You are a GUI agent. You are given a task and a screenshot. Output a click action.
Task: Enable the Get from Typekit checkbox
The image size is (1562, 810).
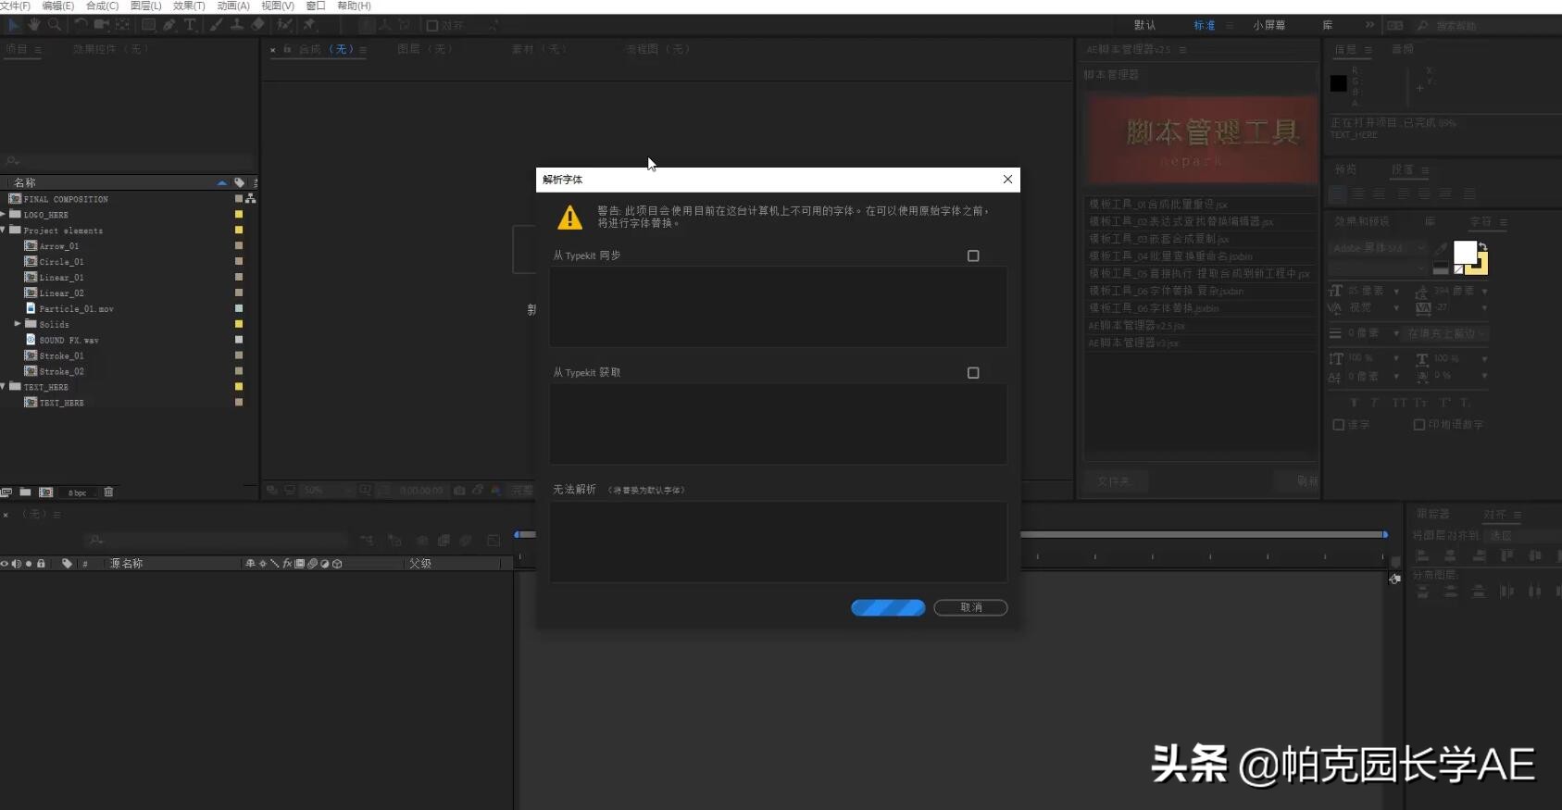[x=973, y=373]
